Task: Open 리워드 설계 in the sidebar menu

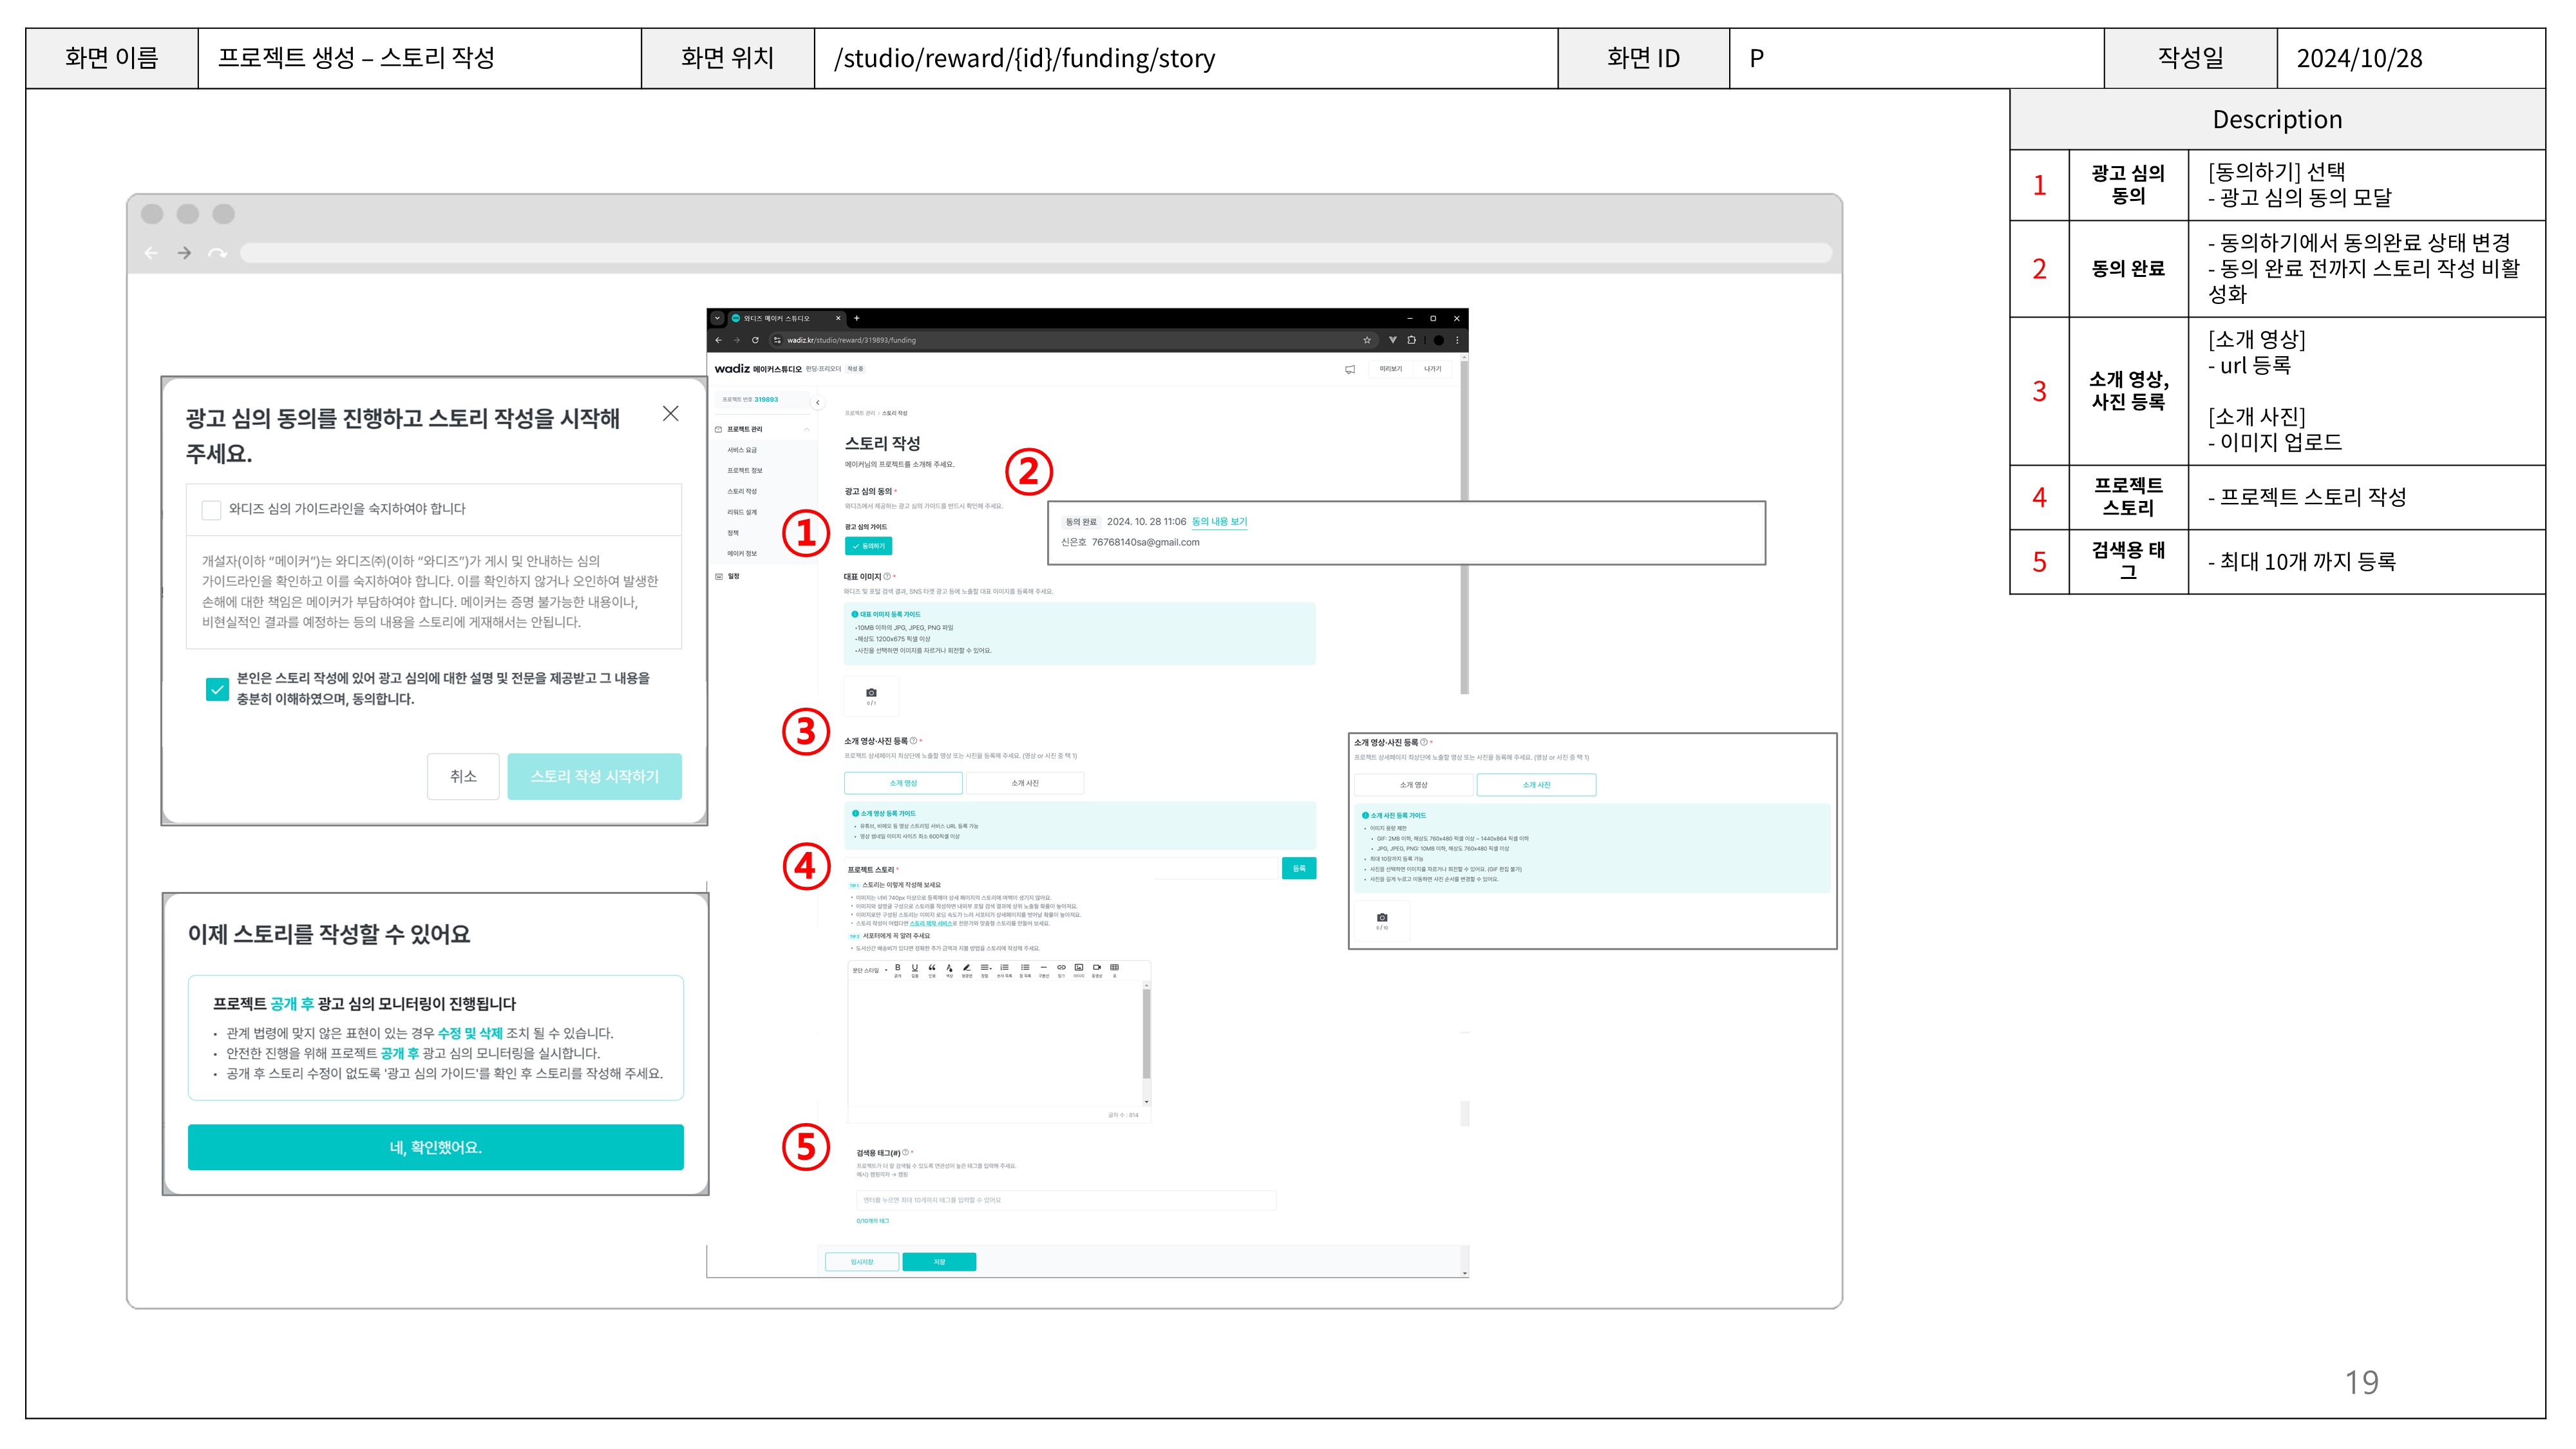Action: pos(742,512)
